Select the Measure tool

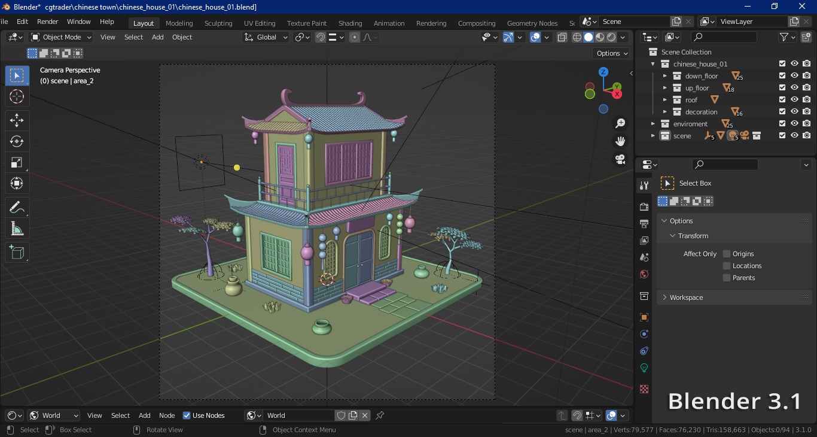click(x=17, y=228)
